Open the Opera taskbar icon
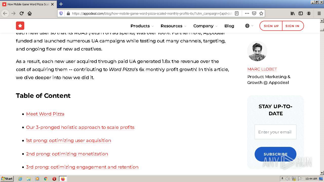Screen dimensions: 324x182 click(54, 179)
